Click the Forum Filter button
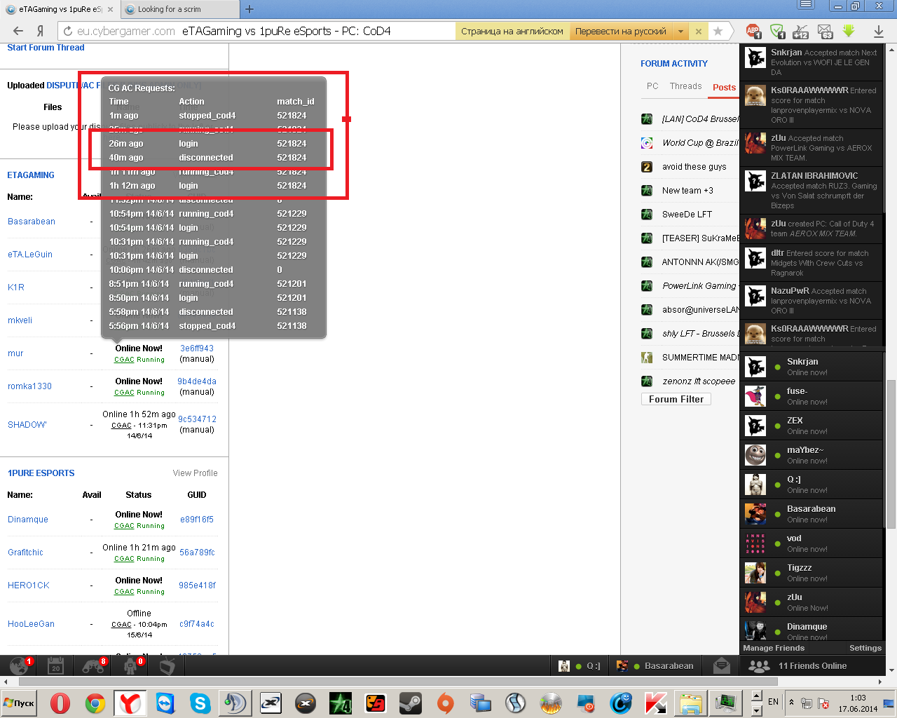Viewport: 897px width, 718px height. (676, 399)
